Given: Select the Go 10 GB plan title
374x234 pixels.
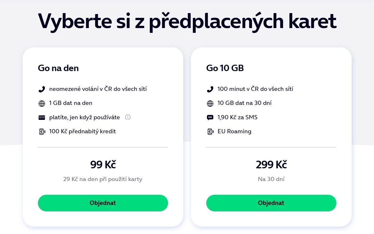Looking at the screenshot, I should pyautogui.click(x=225, y=68).
